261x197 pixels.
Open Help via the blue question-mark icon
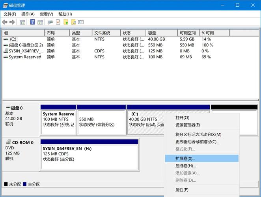coord(32,22)
